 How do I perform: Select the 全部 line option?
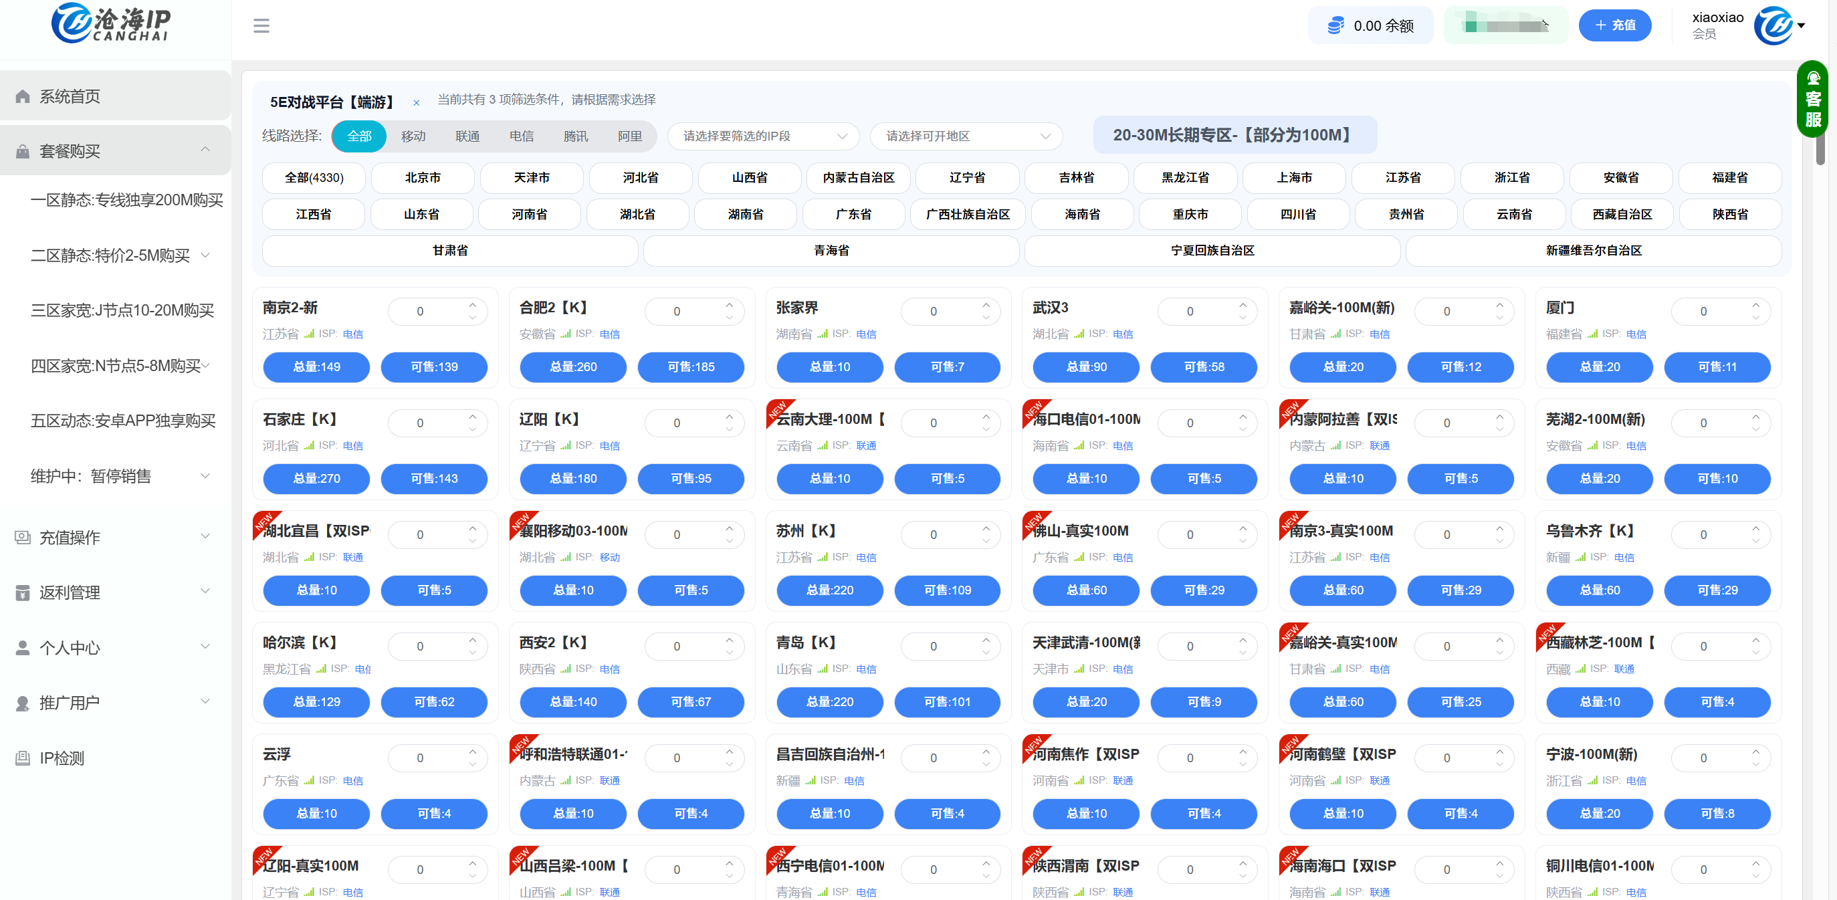358,136
